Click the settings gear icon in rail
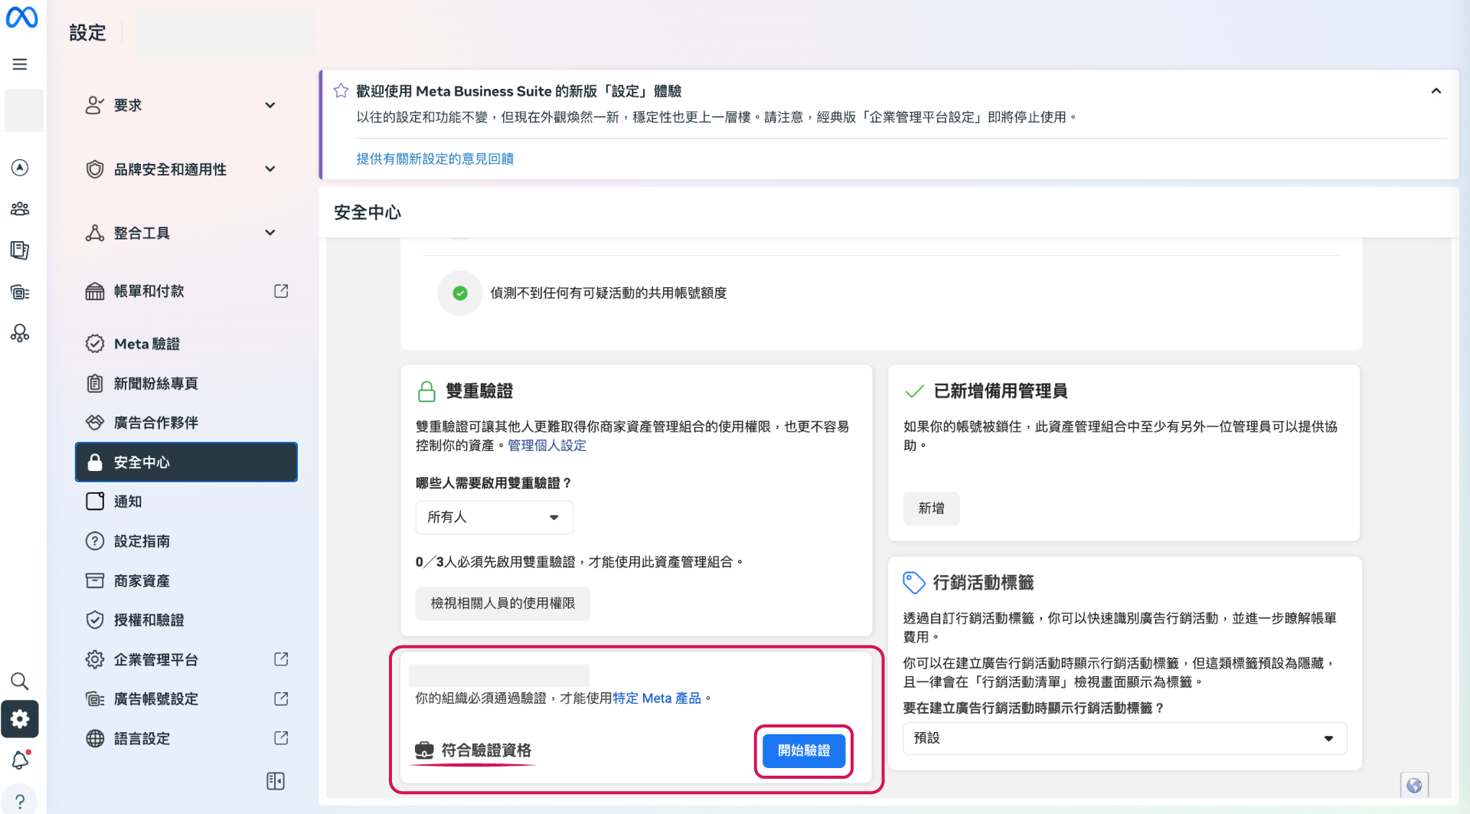The width and height of the screenshot is (1470, 814). pos(20,719)
